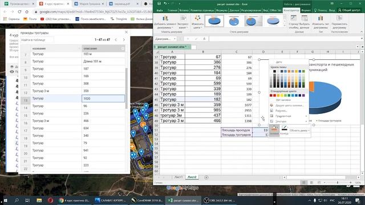Close the проезды тротуары table panel
This screenshot has height=205, width=365.
click(x=126, y=32)
